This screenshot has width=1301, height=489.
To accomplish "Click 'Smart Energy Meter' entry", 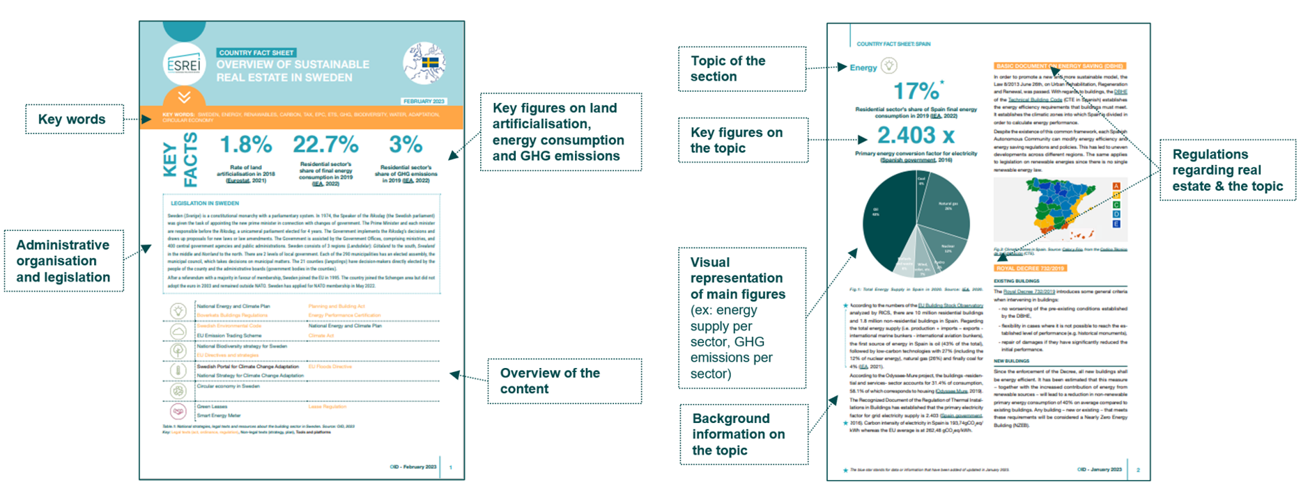I will [219, 415].
